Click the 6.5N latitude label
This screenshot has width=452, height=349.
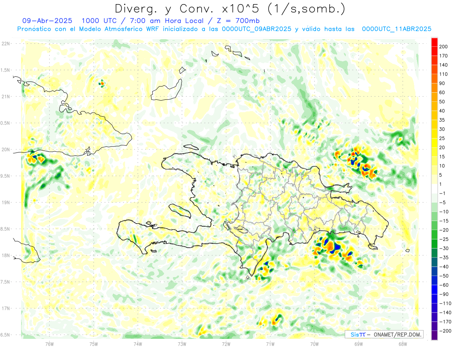pos(6,335)
